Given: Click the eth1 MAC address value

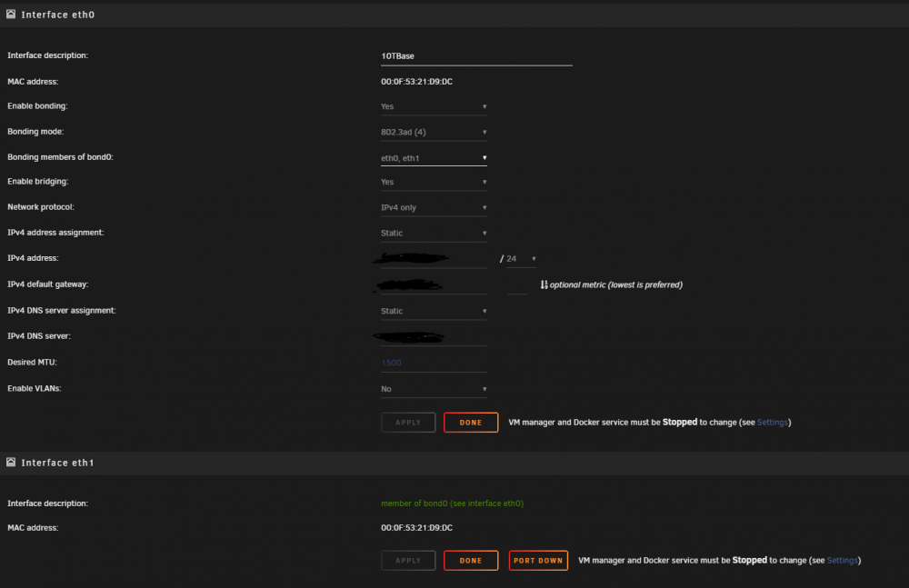Looking at the screenshot, I should coord(417,528).
